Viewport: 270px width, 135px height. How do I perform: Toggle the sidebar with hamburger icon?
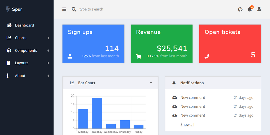click(64, 9)
